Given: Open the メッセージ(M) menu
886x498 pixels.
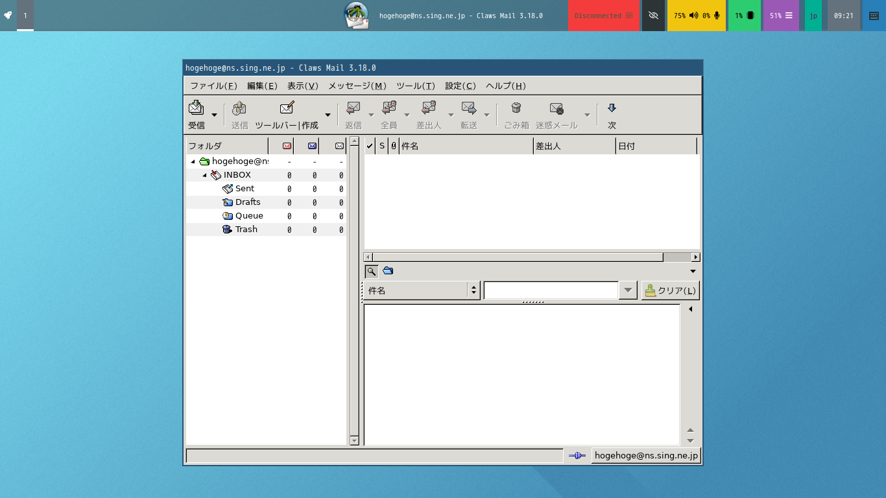Looking at the screenshot, I should (357, 86).
